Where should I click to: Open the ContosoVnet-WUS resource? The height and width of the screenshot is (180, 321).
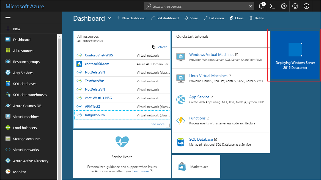[99, 55]
